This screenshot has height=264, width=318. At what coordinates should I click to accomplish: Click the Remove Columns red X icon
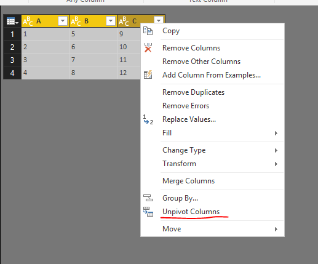(x=148, y=48)
